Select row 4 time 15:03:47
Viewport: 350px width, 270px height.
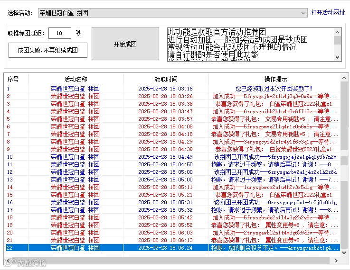(165, 111)
